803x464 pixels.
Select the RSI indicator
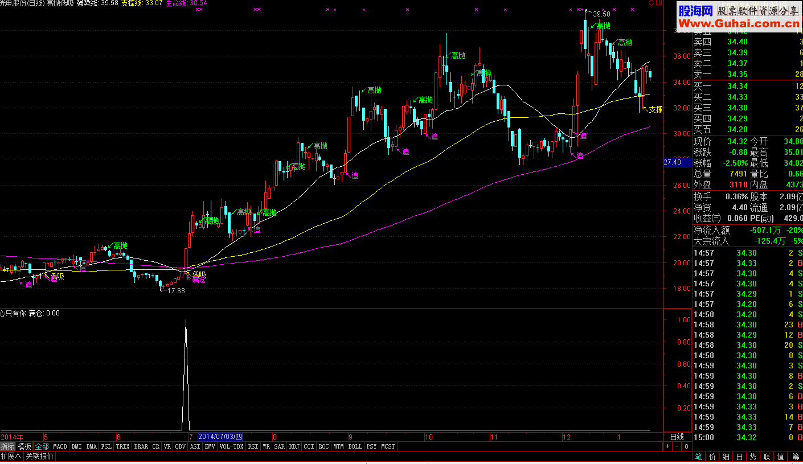click(x=253, y=446)
